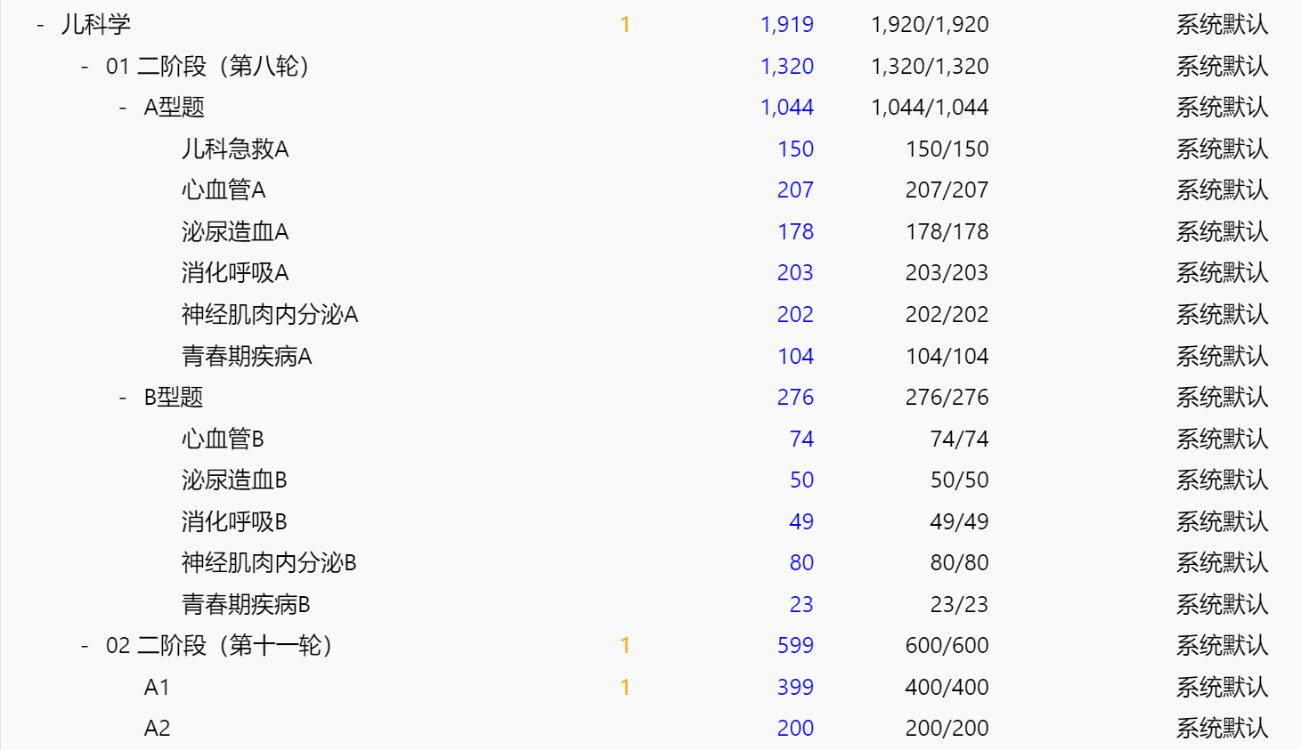Viewport: 1301px width, 750px height.
Task: Collapse the 儿科学 root node
Action: coord(40,25)
